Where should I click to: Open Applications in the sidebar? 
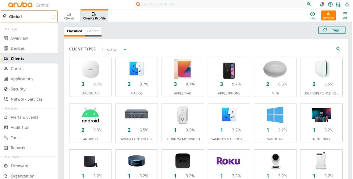pyautogui.click(x=29, y=79)
